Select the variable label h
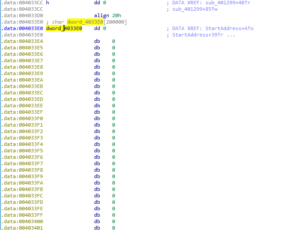The width and height of the screenshot is (293, 230). pos(47,3)
